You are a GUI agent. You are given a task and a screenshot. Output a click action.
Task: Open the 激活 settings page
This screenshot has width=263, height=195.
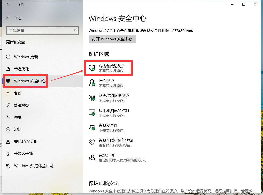click(42, 129)
